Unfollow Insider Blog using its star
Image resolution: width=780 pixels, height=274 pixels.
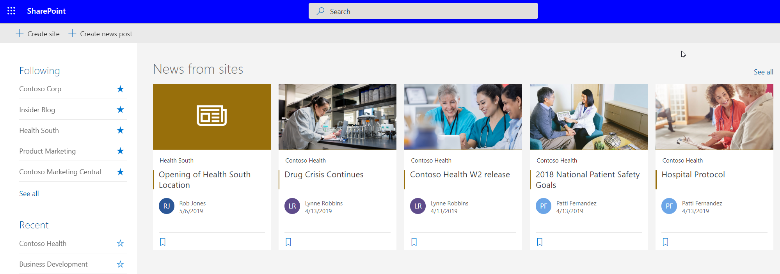tap(120, 110)
